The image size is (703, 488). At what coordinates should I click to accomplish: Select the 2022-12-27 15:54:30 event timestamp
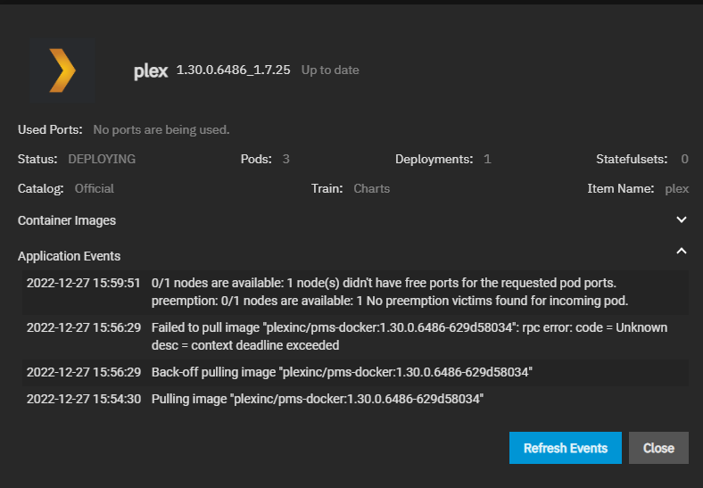tap(83, 399)
